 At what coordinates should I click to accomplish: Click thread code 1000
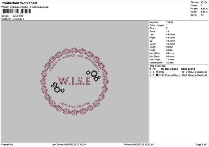click(184, 75)
